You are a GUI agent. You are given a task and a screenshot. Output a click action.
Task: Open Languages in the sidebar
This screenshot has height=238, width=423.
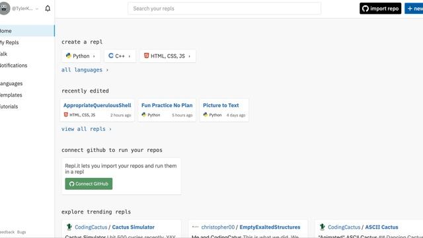[11, 84]
